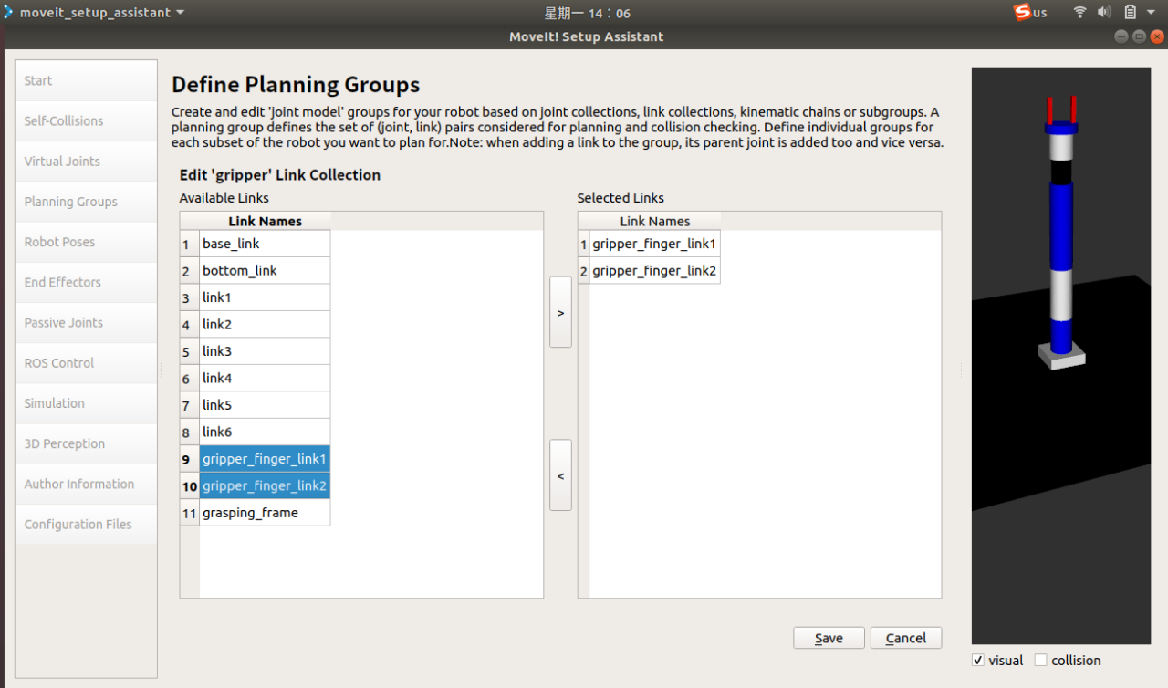Save the gripper link collection

tap(829, 638)
